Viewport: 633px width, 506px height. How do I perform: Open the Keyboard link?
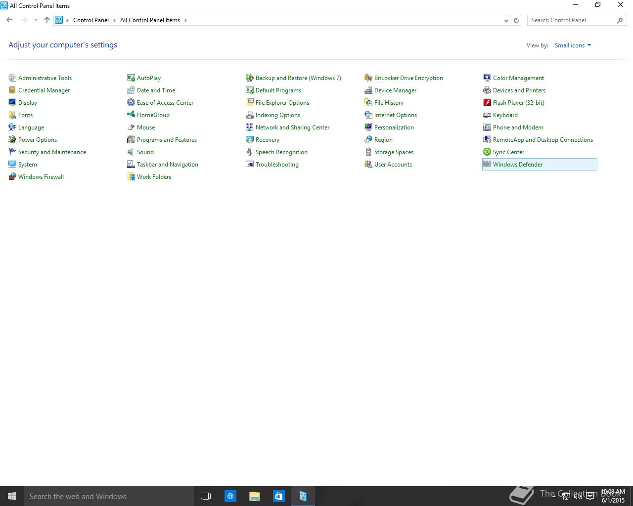coord(505,115)
